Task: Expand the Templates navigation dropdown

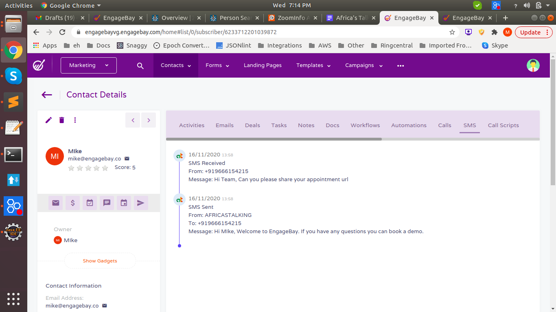Action: click(x=313, y=65)
